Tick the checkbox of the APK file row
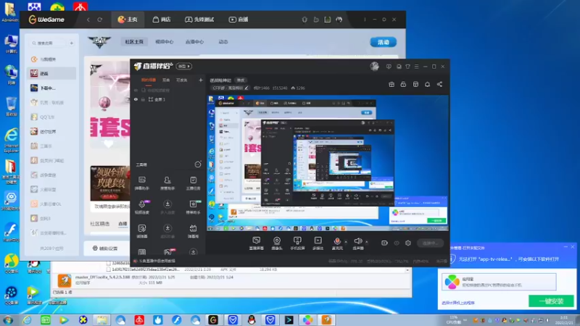This screenshot has width=580, height=326. point(108,269)
